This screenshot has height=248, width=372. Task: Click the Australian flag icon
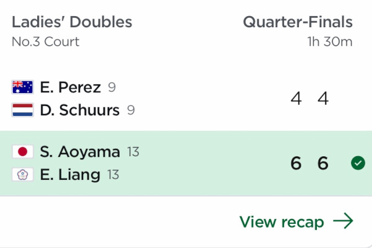point(22,87)
